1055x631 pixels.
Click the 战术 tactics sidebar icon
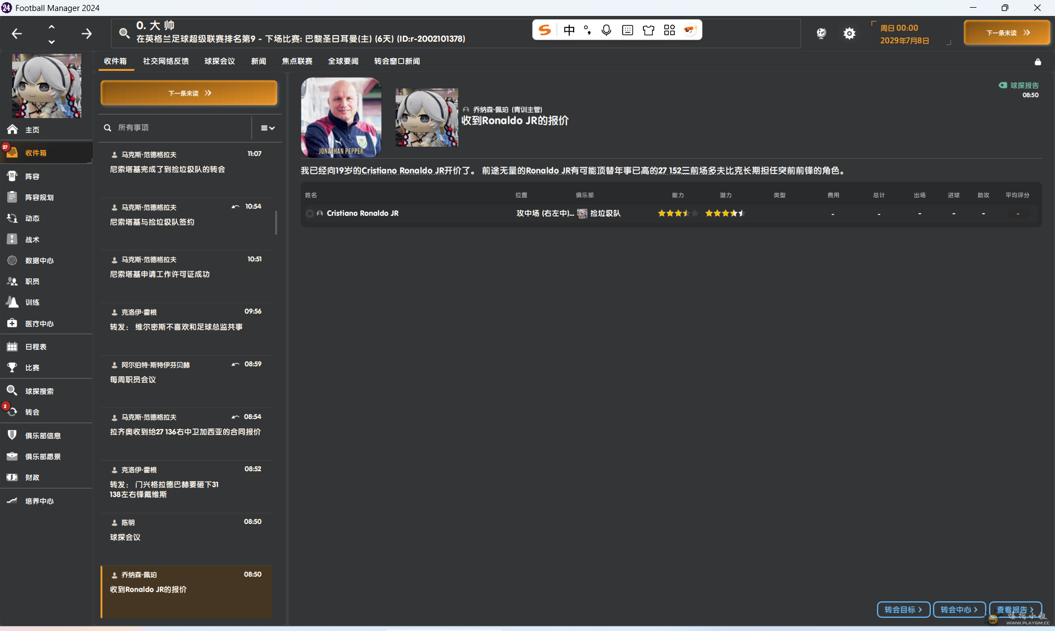coord(12,239)
